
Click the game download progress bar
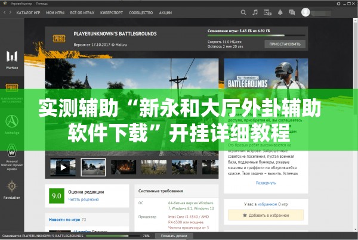click(x=257, y=36)
